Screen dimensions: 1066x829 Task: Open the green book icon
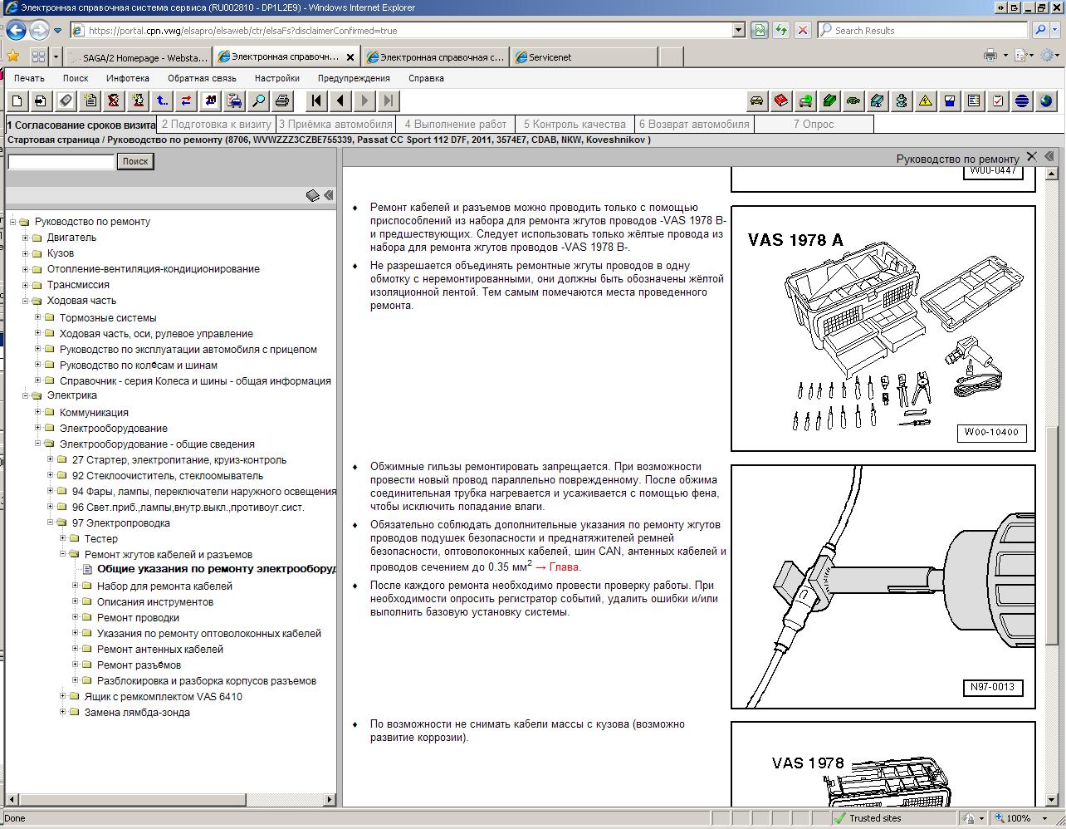click(x=829, y=101)
